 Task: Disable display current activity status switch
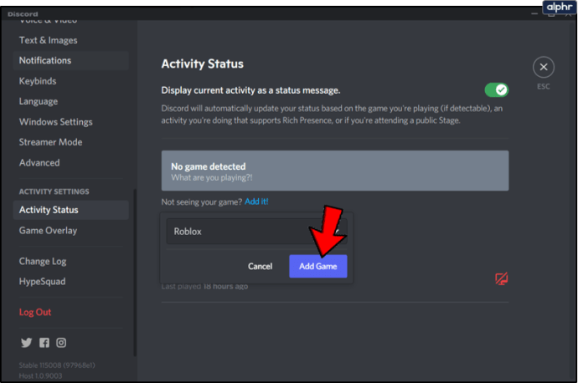click(496, 89)
